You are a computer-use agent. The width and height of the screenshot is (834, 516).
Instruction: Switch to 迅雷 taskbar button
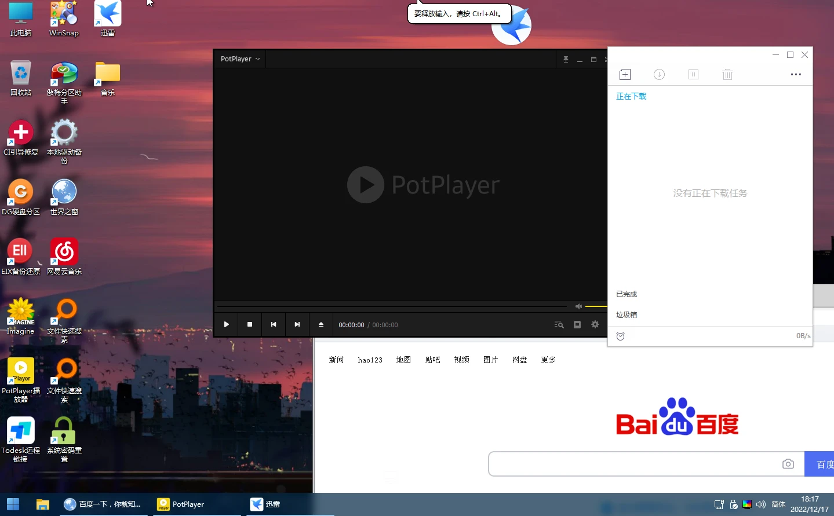pos(290,504)
